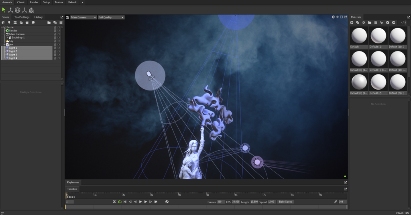Switch to Texture workspace tab

tap(59, 2)
